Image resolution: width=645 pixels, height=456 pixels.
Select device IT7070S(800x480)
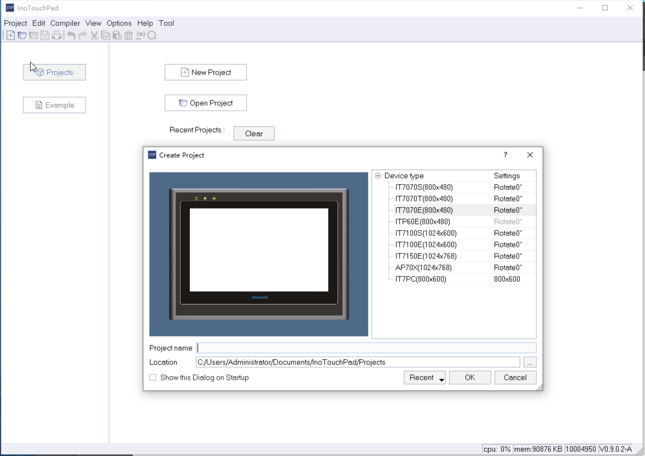tap(424, 187)
